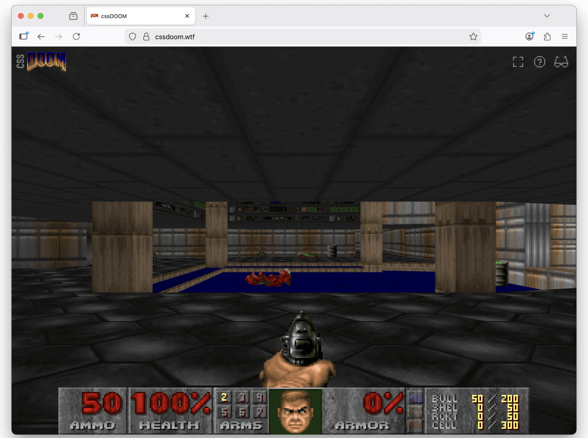The height and width of the screenshot is (438, 588).
Task: Open Firefox View in the tab bar
Action: point(73,16)
